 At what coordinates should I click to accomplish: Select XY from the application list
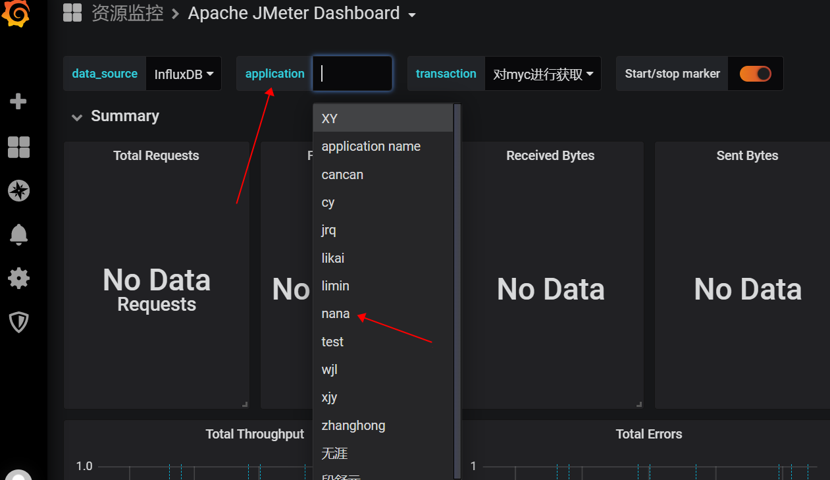click(x=383, y=119)
